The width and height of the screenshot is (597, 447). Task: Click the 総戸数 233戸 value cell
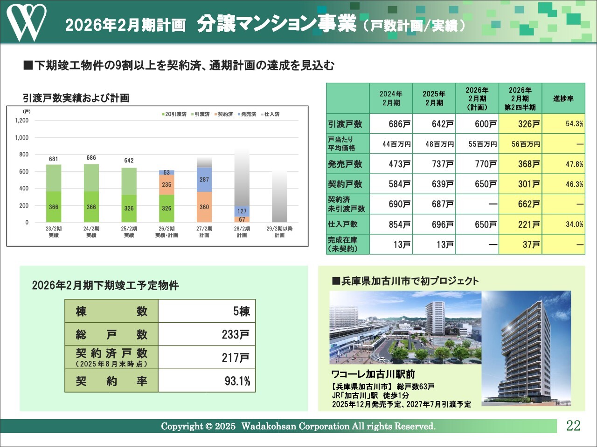click(x=207, y=334)
